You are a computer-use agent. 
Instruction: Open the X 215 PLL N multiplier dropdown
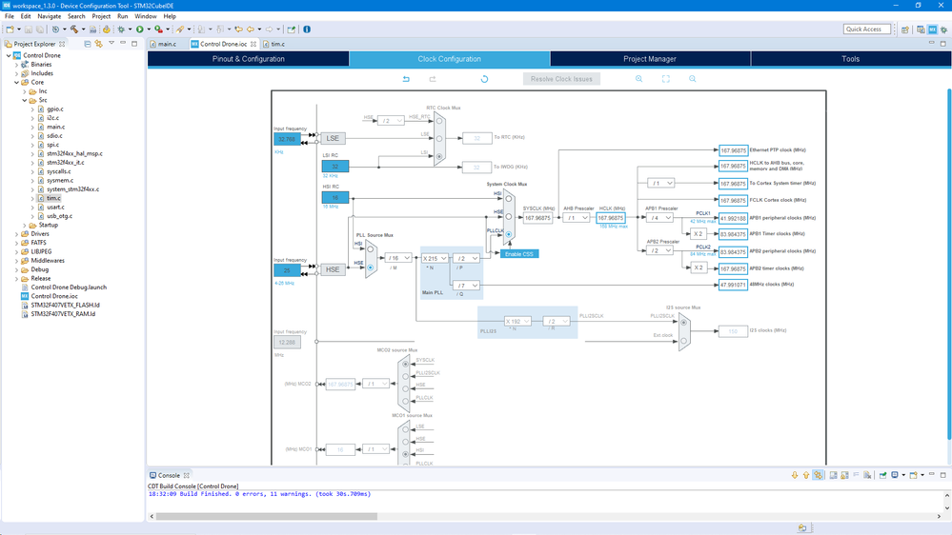(x=435, y=258)
